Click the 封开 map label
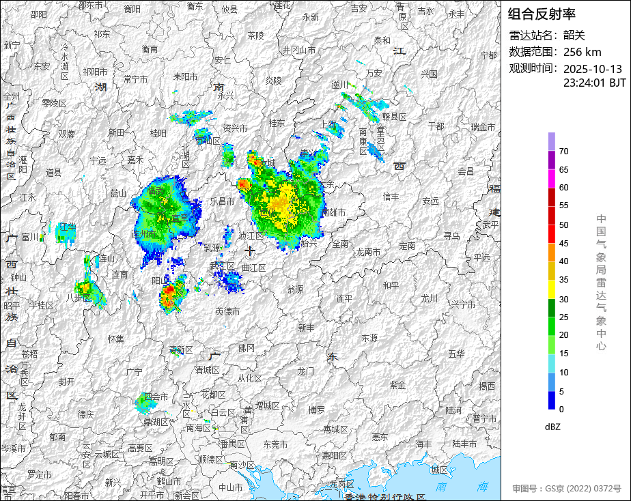The image size is (631, 501). tap(66, 381)
